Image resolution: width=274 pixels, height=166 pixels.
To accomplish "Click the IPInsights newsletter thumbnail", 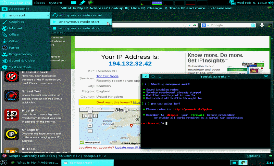I will click(246, 68).
